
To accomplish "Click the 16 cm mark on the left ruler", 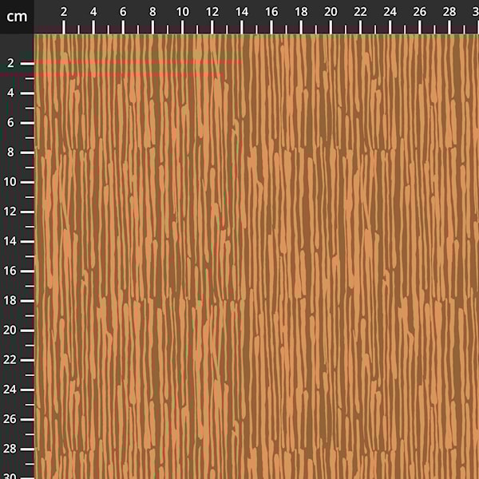I will 11,271.
